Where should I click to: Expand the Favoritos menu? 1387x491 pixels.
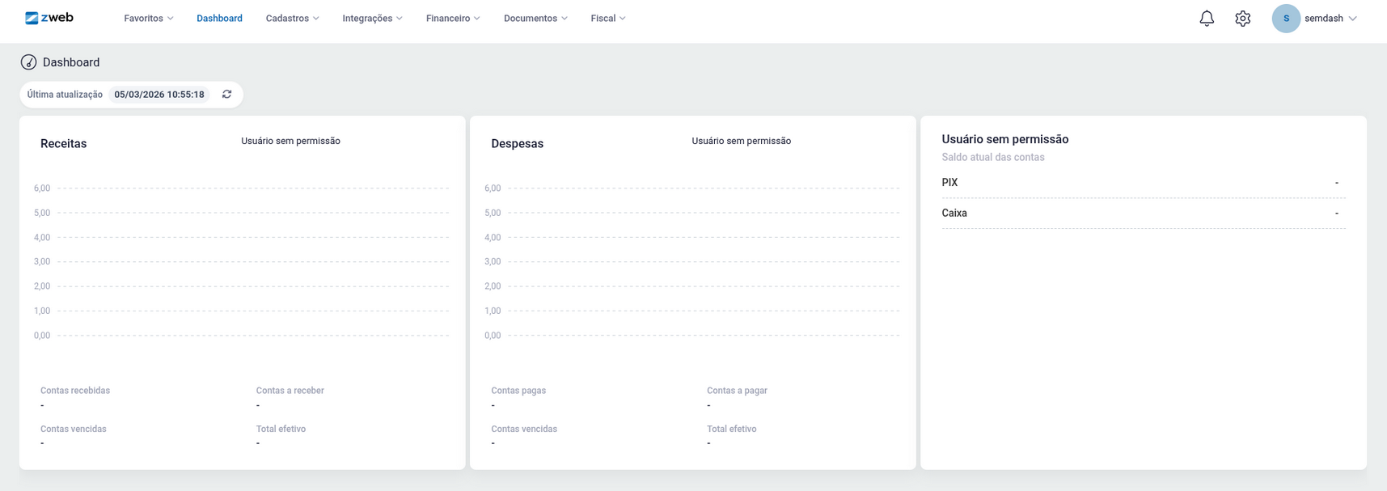click(149, 18)
